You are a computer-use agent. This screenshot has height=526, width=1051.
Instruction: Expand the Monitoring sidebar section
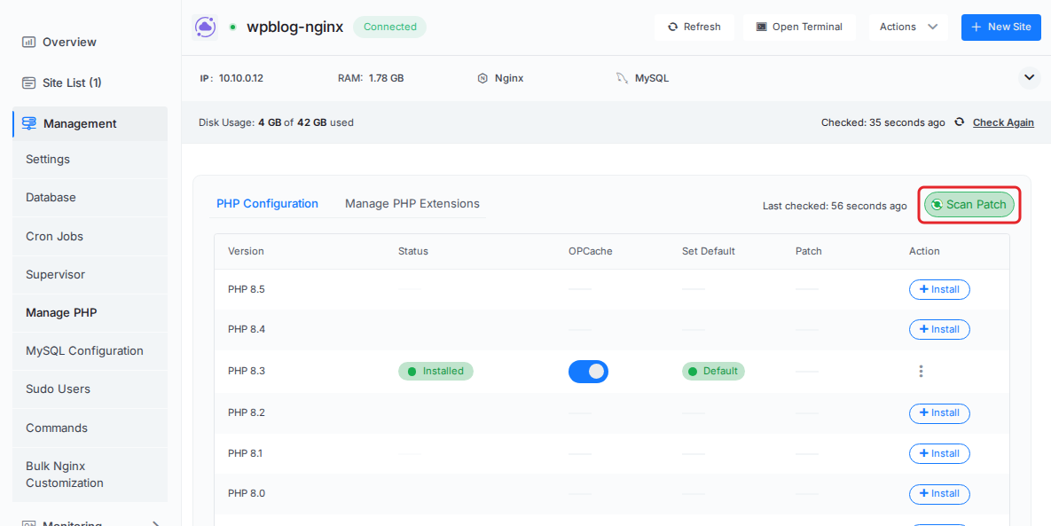(157, 523)
